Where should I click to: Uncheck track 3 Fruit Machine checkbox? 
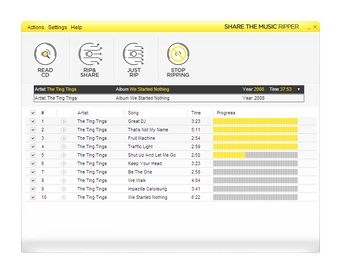click(33, 138)
